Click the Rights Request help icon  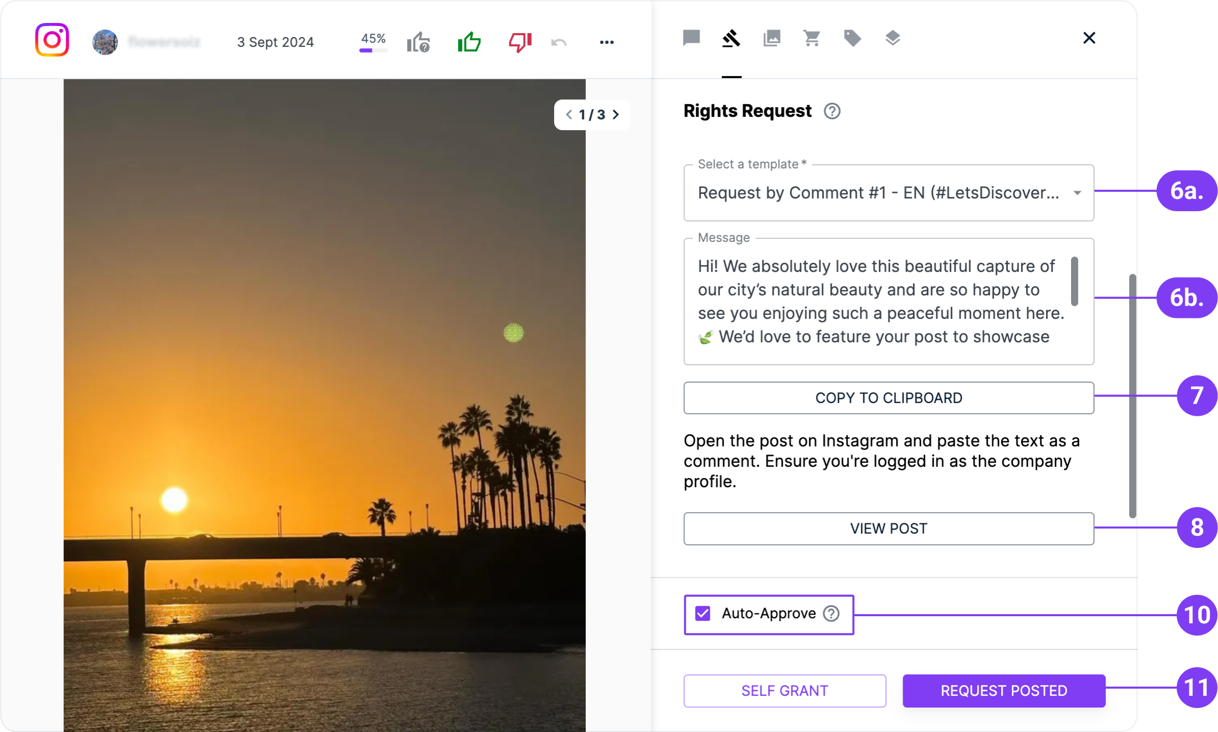point(832,111)
